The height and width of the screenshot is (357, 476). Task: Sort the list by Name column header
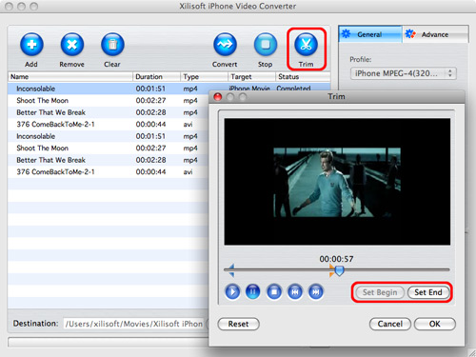click(x=69, y=77)
